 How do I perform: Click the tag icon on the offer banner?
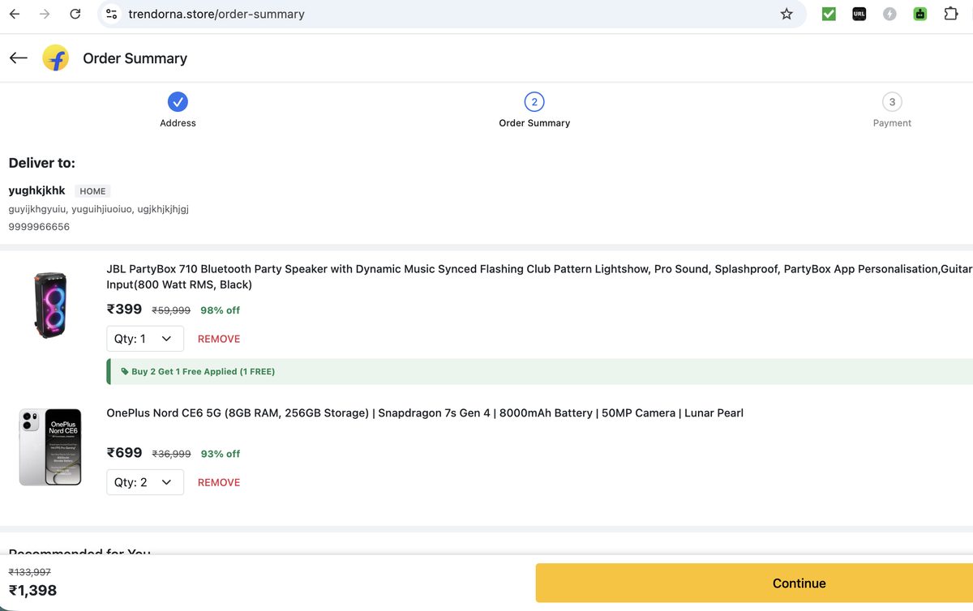125,372
